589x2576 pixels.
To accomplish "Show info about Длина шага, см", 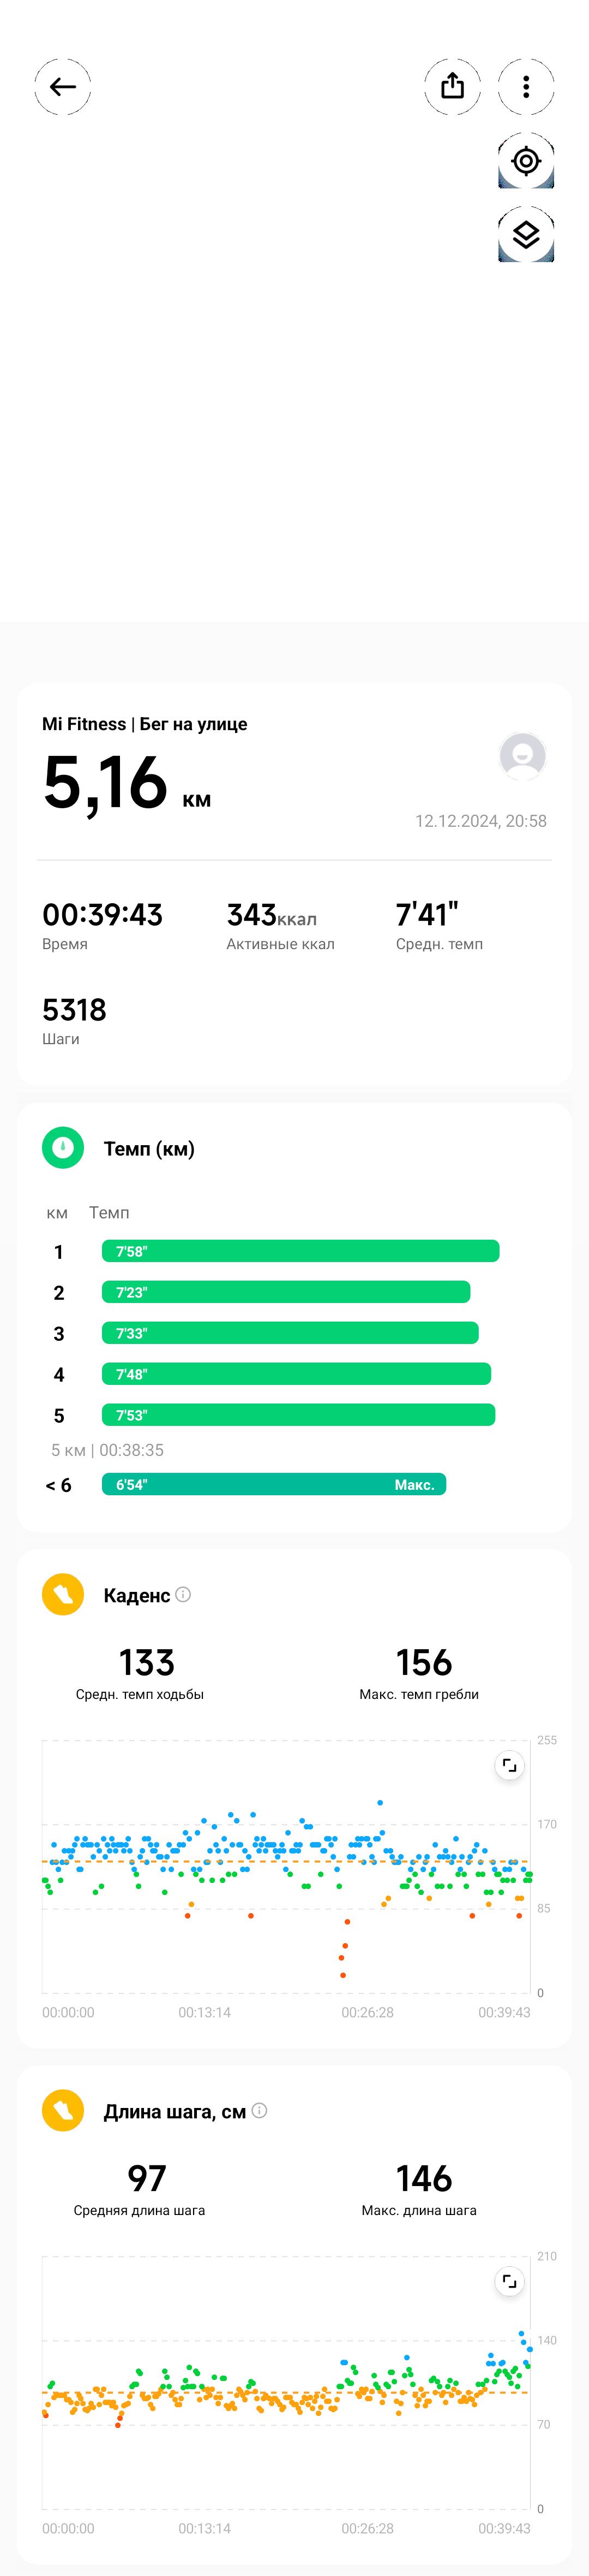I will coord(260,2110).
